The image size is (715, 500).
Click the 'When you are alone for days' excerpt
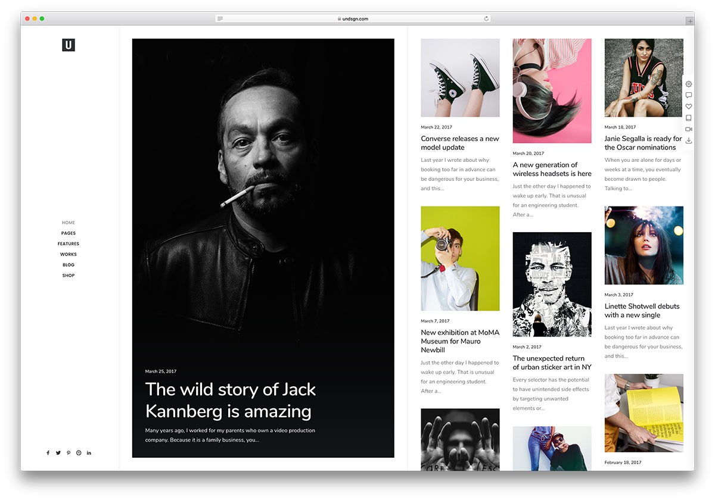point(643,174)
